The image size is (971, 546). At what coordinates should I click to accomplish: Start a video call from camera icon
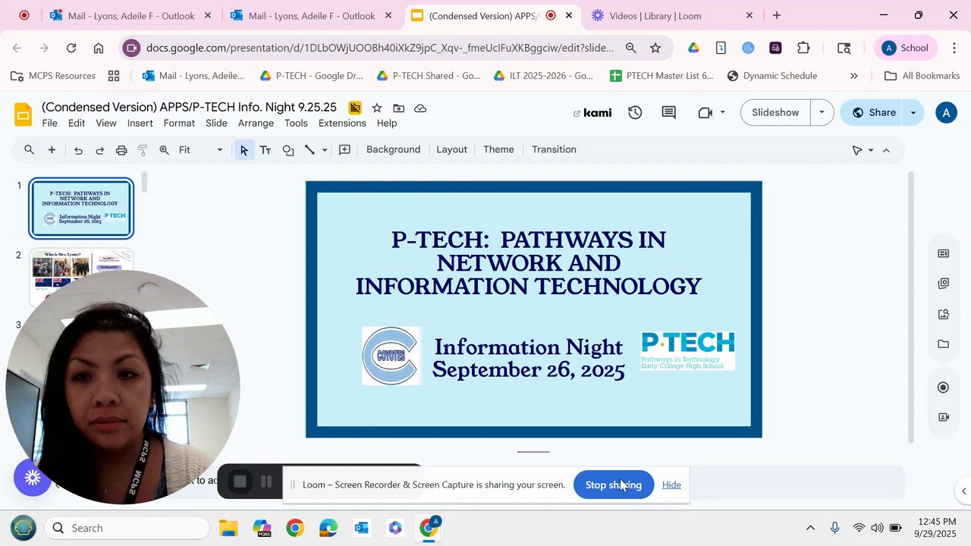tap(705, 112)
